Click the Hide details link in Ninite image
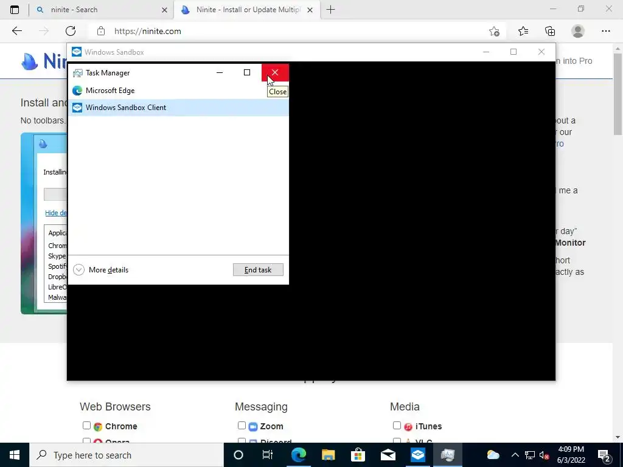Viewport: 623px width, 467px height. coord(55,213)
